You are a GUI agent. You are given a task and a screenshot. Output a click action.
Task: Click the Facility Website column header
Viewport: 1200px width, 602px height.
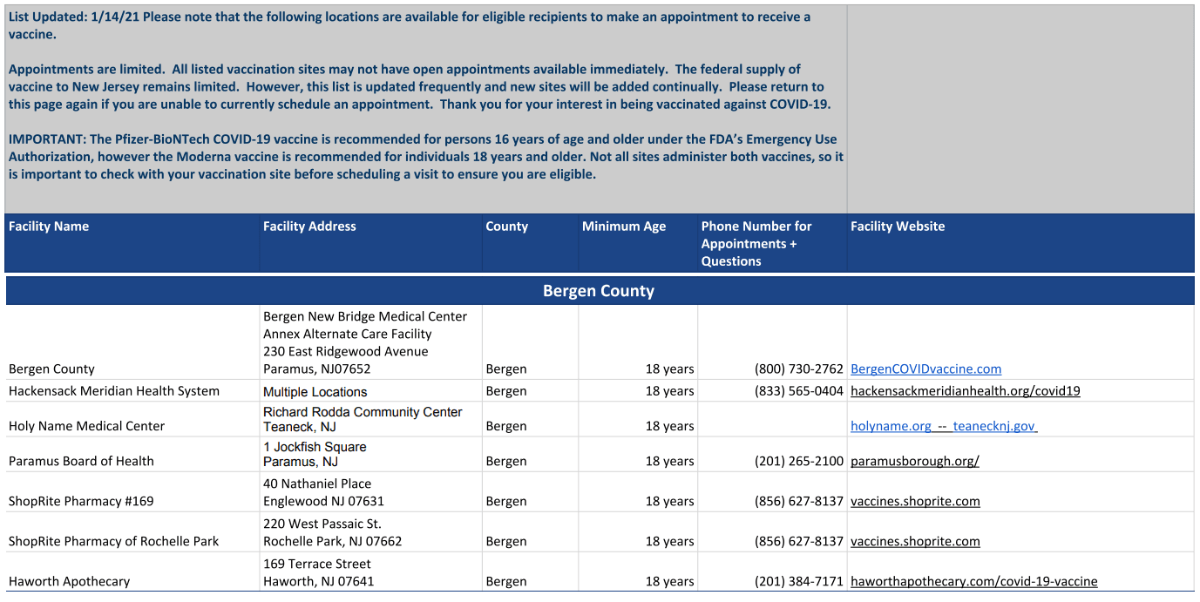pos(897,227)
